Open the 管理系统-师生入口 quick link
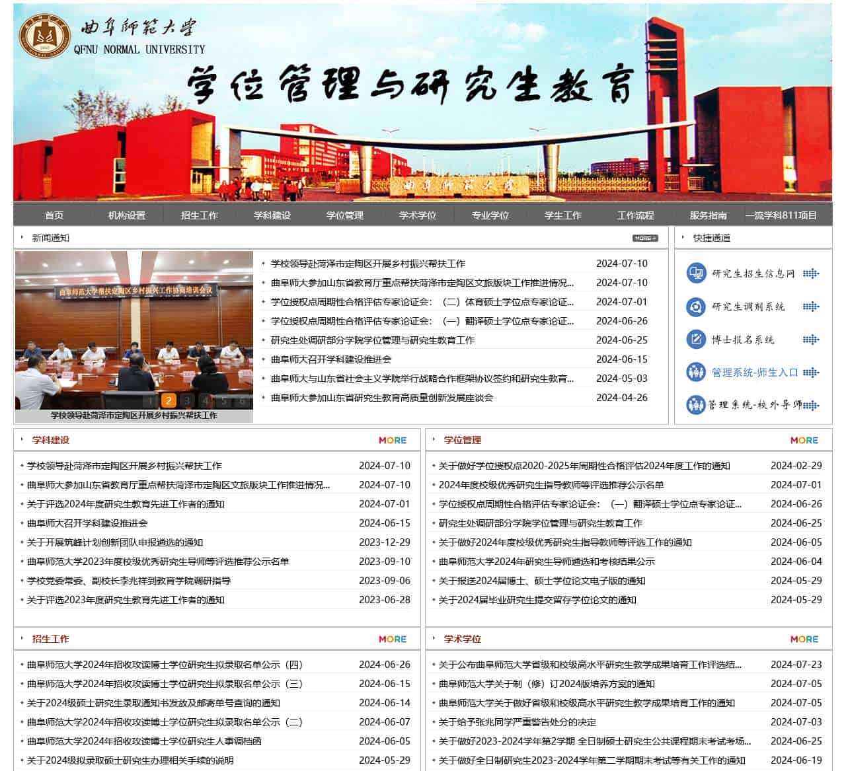 [755, 373]
